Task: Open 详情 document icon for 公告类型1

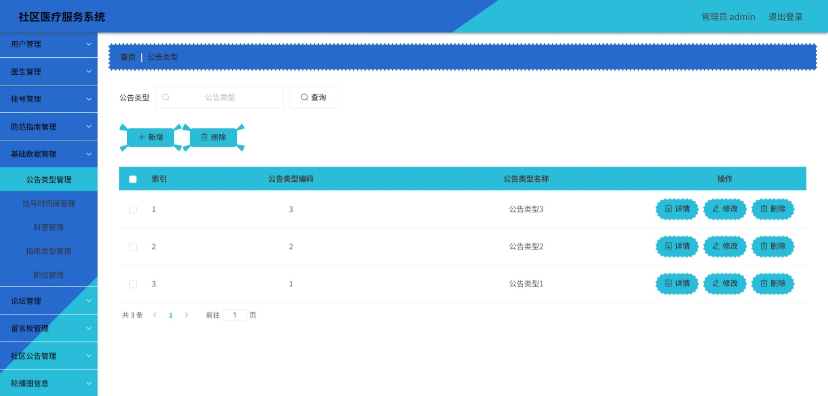Action: [668, 283]
